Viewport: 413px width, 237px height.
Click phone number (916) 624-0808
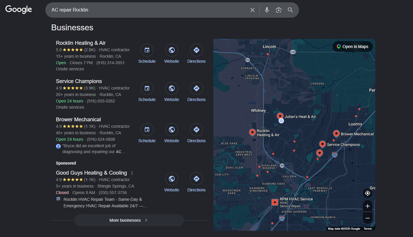coord(101,139)
